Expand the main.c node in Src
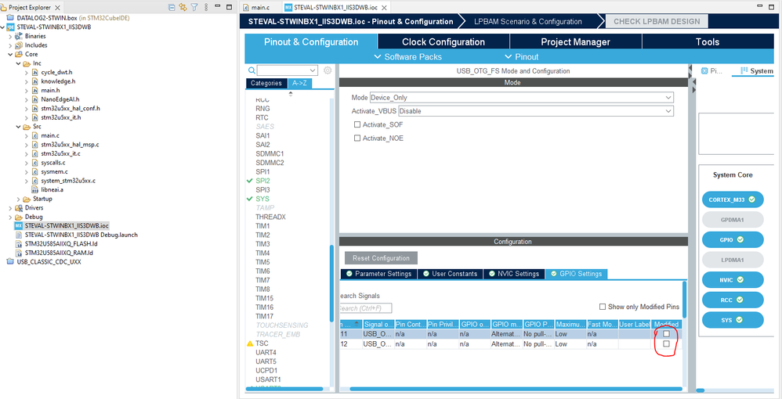 (x=27, y=135)
